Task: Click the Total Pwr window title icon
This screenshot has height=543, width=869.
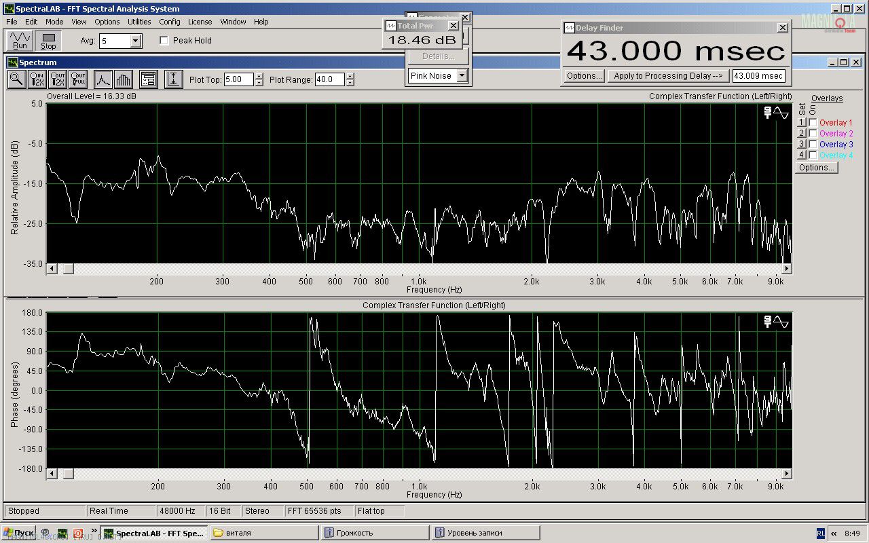Action: pos(390,26)
